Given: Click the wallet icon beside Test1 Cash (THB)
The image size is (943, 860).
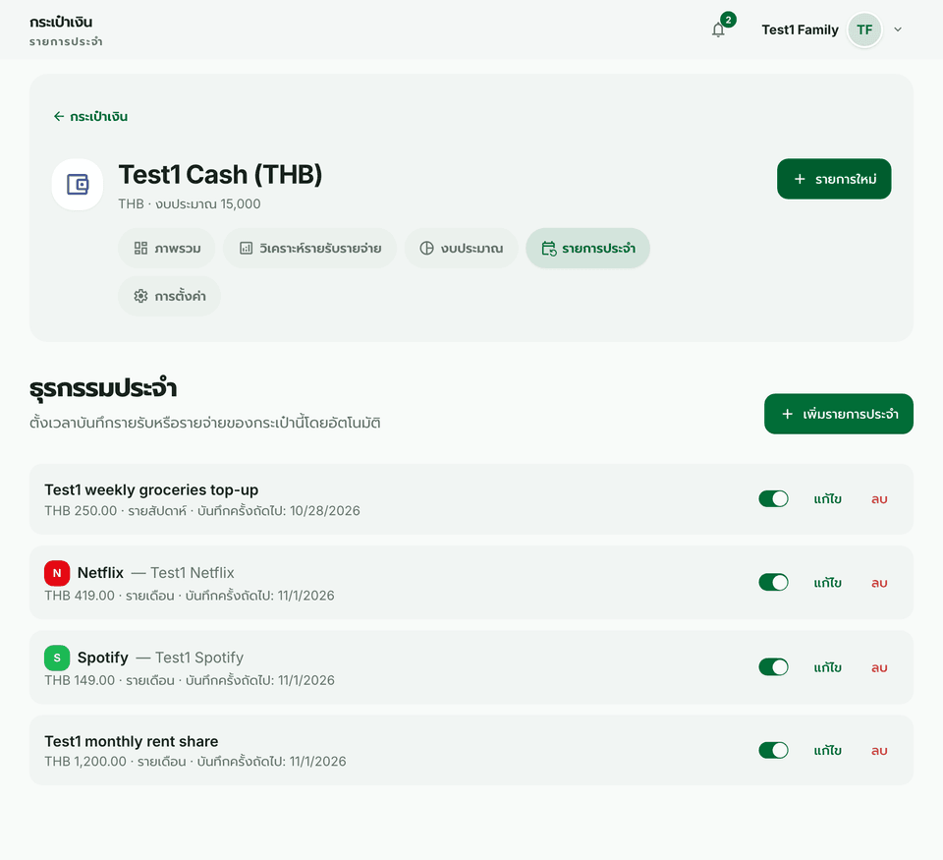Looking at the screenshot, I should click(x=77, y=184).
